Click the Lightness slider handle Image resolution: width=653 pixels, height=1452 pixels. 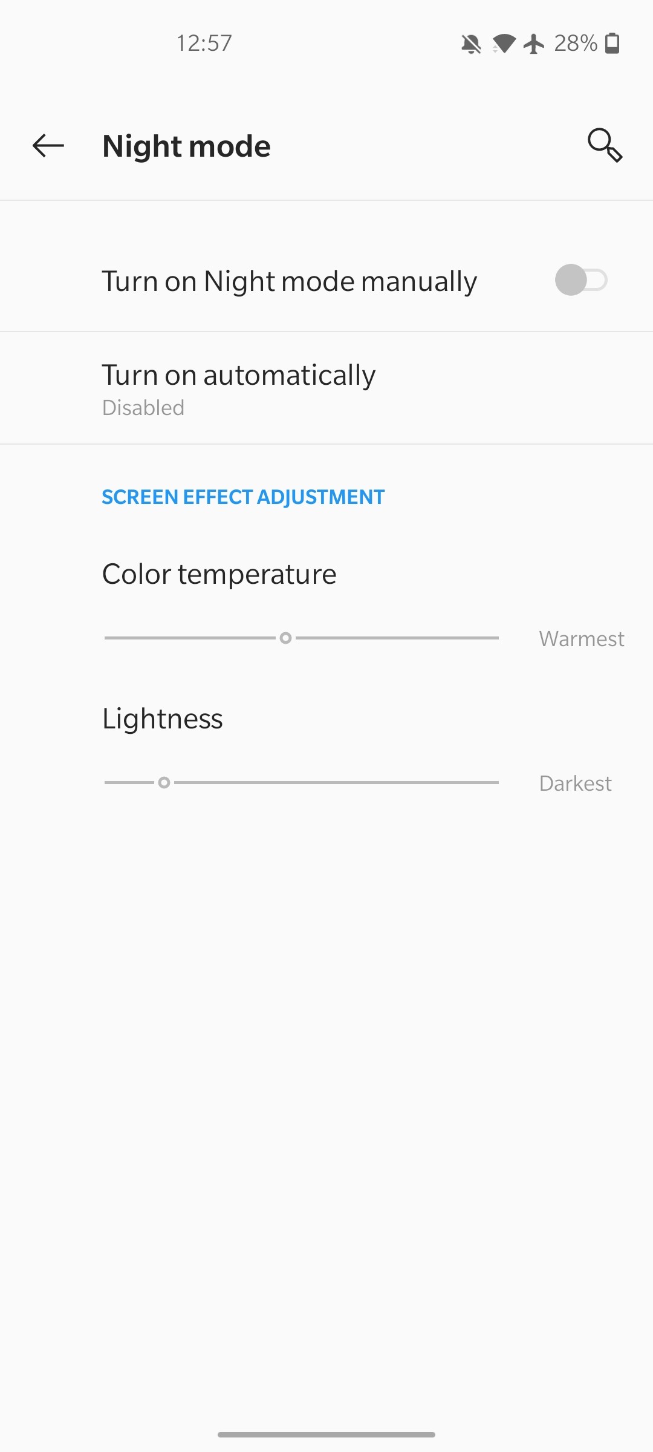164,782
